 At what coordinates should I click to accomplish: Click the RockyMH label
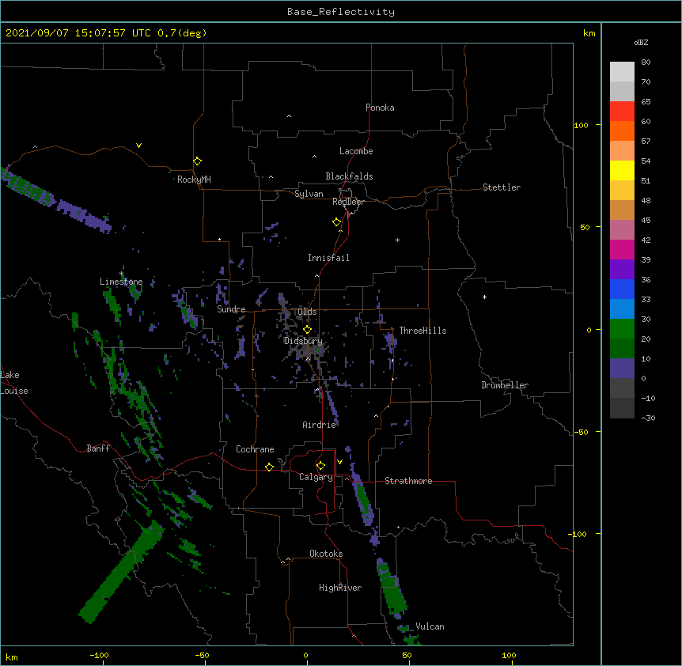(x=194, y=180)
